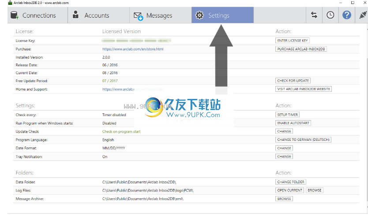Open the help question mark icon
This screenshot has width=368, height=215.
(346, 15)
